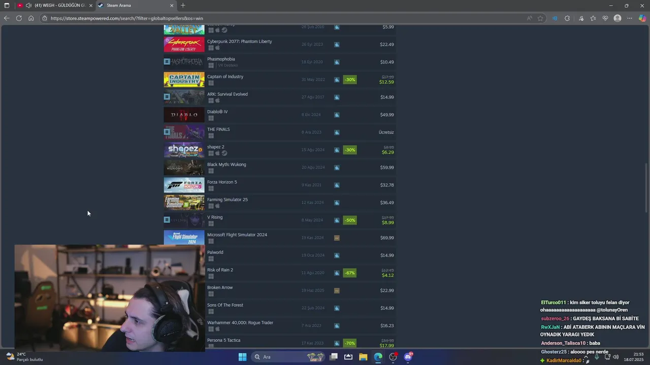Click the Windows platform icon under Phasmophobia
Image resolution: width=650 pixels, height=365 pixels.
211,65
